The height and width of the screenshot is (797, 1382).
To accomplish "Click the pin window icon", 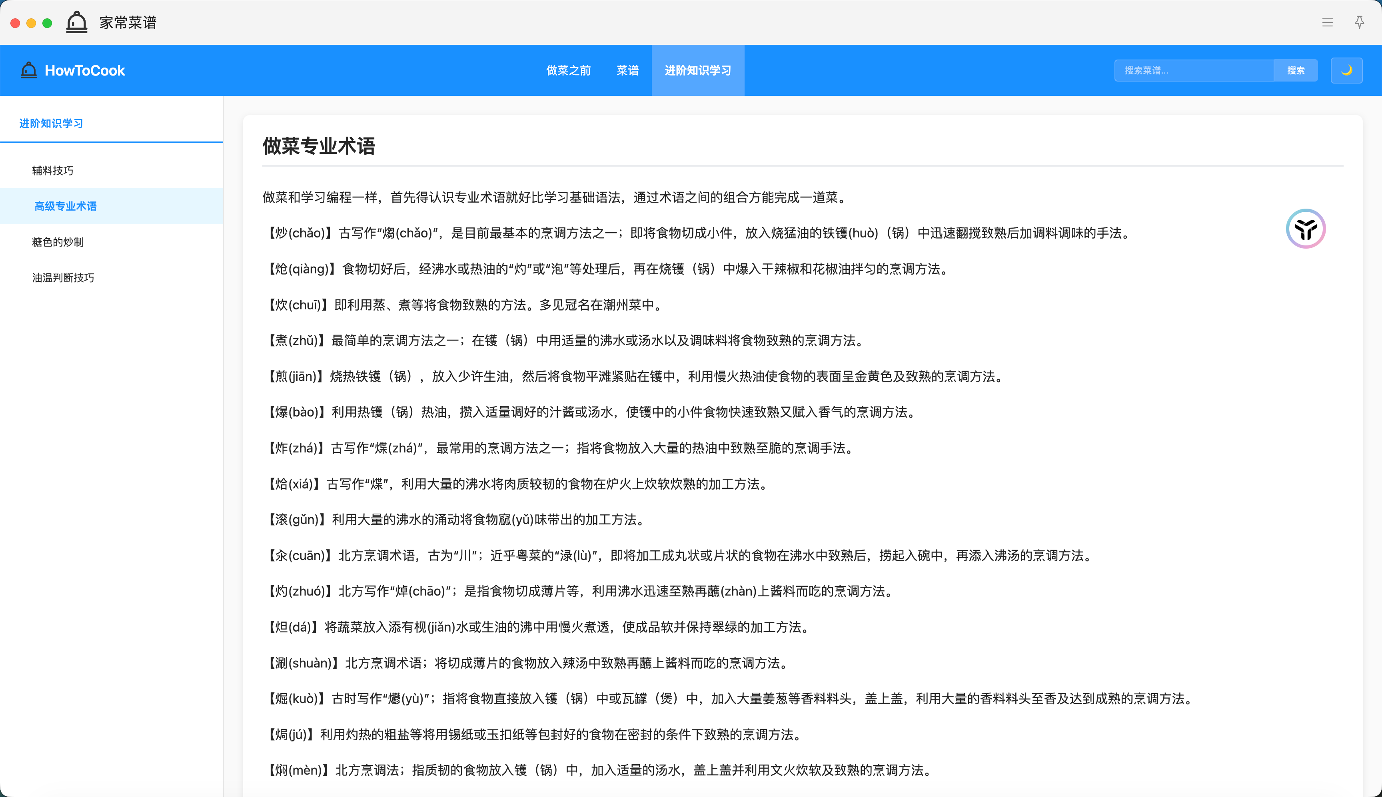I will tap(1359, 22).
